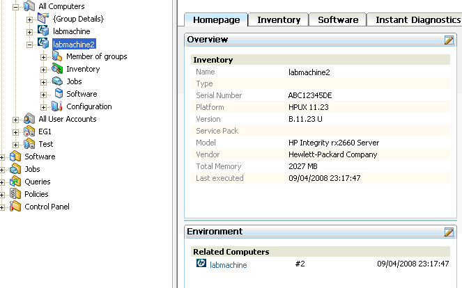Screen dimensions: 462x288
Task: Click the Policies folder icon
Action: click(15, 194)
